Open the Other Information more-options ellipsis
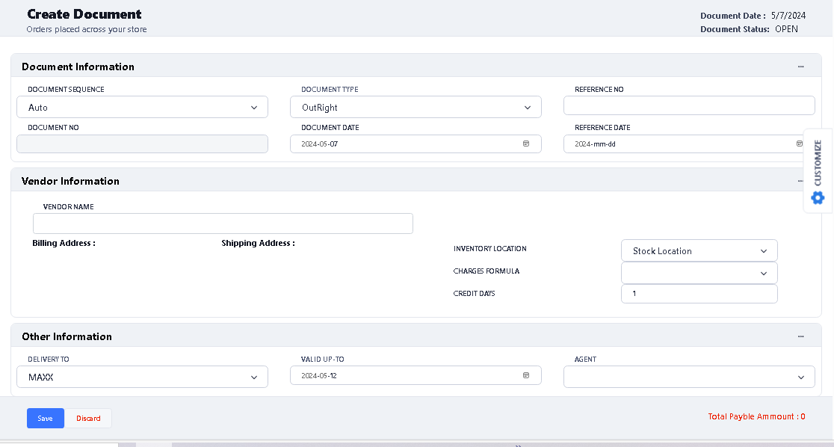The height and width of the screenshot is (447, 834). pos(800,336)
